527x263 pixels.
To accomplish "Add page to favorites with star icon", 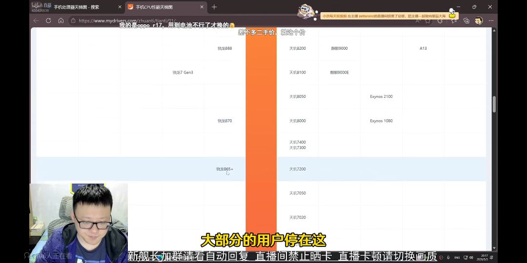I will pyautogui.click(x=428, y=21).
